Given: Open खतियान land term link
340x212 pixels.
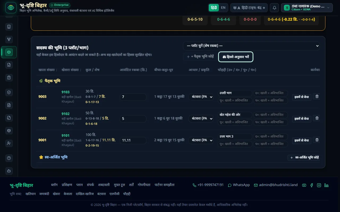Looking at the screenshot, I should click(31, 194).
